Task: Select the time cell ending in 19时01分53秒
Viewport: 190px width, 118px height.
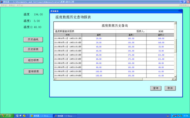Action: (68, 71)
